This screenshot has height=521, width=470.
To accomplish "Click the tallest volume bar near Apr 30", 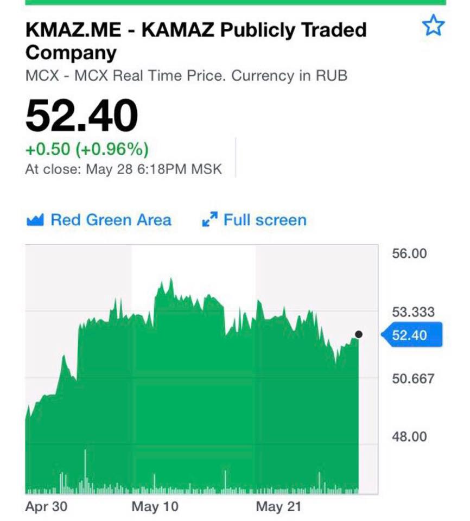I will click(85, 471).
